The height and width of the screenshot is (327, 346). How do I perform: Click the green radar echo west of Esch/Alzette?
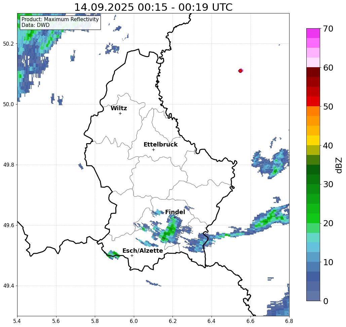click(x=113, y=255)
